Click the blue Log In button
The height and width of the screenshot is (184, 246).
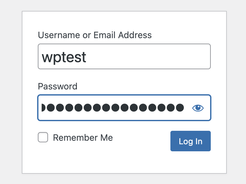coord(191,141)
